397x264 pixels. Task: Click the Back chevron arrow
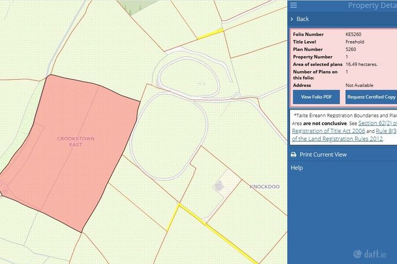pos(292,19)
